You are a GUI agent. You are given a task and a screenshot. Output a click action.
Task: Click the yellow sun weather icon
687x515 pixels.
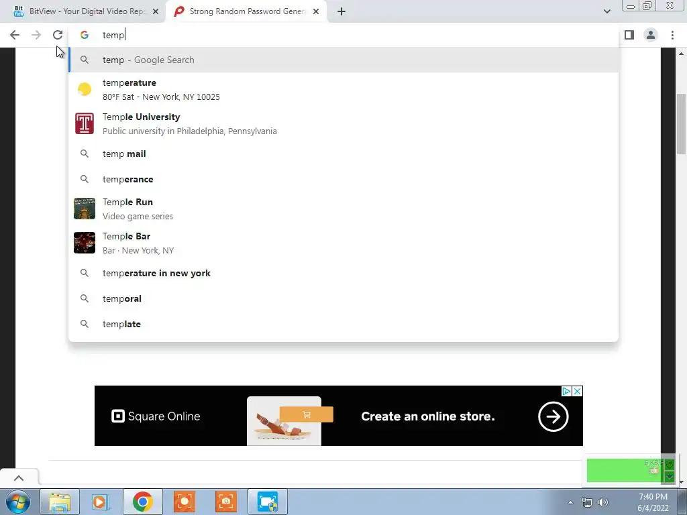click(x=84, y=89)
